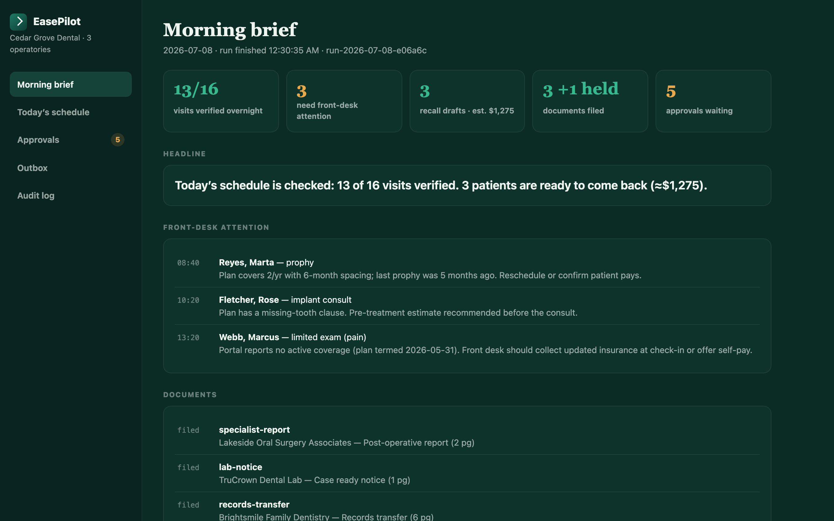Click the Lakeside Oral Surgery Associates description
Screen dimensions: 834x521
pyautogui.click(x=346, y=443)
